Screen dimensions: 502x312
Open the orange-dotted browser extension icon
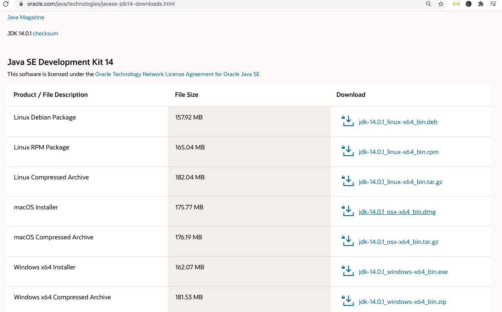pyautogui.click(x=456, y=4)
